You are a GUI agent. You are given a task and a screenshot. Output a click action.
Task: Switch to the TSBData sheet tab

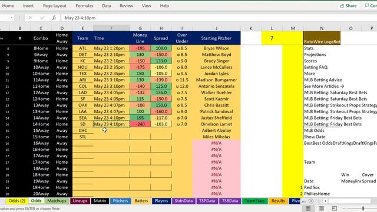tap(230, 201)
